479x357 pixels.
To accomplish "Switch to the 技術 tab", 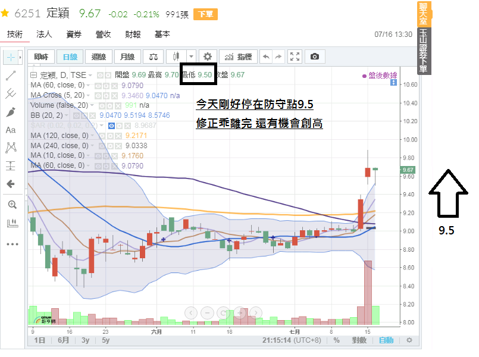I will click(15, 34).
